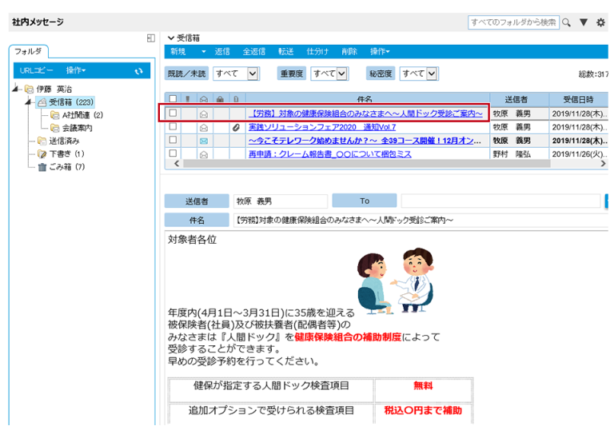
Task: Click the folder search input field
Action: pyautogui.click(x=512, y=22)
